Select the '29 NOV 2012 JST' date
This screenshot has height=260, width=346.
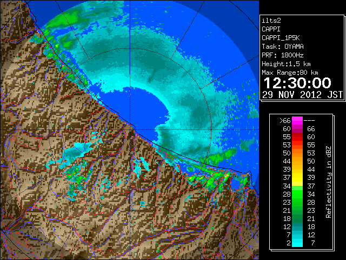coord(302,95)
